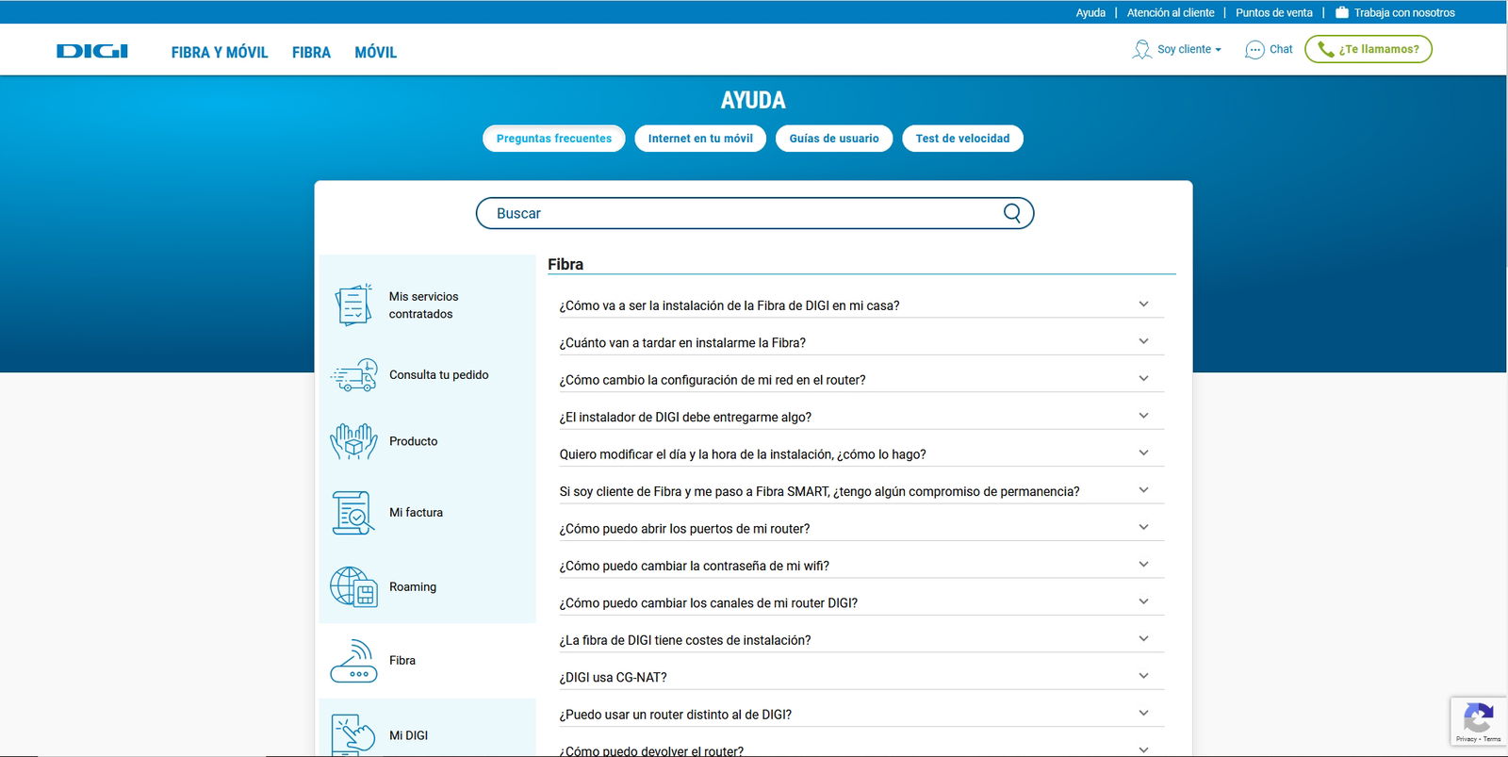This screenshot has width=1508, height=757.
Task: Expand chevron for modificar día y hora question
Action: click(1143, 453)
